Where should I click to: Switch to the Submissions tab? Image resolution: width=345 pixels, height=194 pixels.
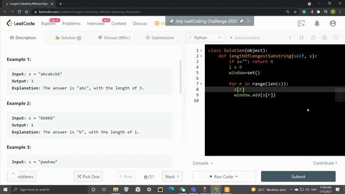(160, 38)
